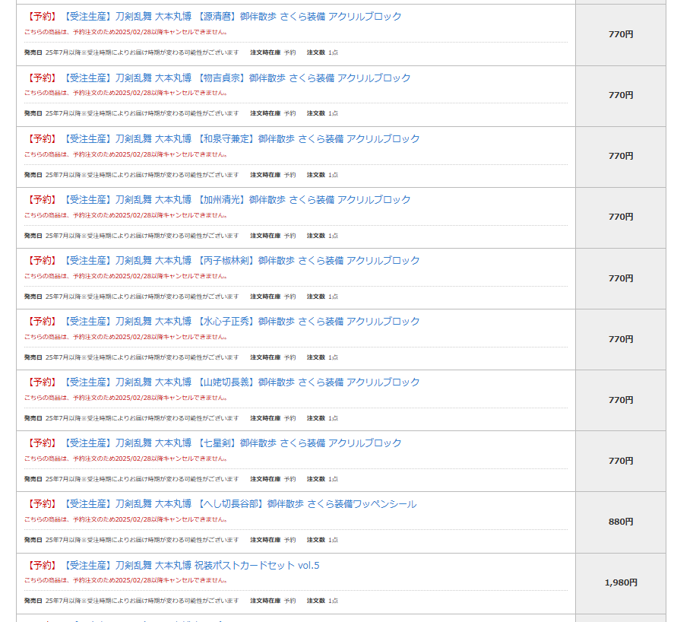The width and height of the screenshot is (674, 622).
Task: Click 注文時在庫 予約 status in へし切長谷部 row
Action: click(x=273, y=541)
